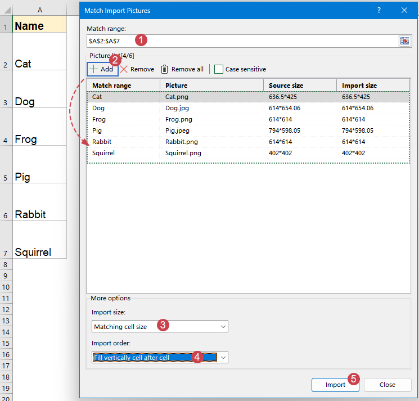The width and height of the screenshot is (419, 401).
Task: Click the range selector icon beside Match range
Action: (x=404, y=41)
